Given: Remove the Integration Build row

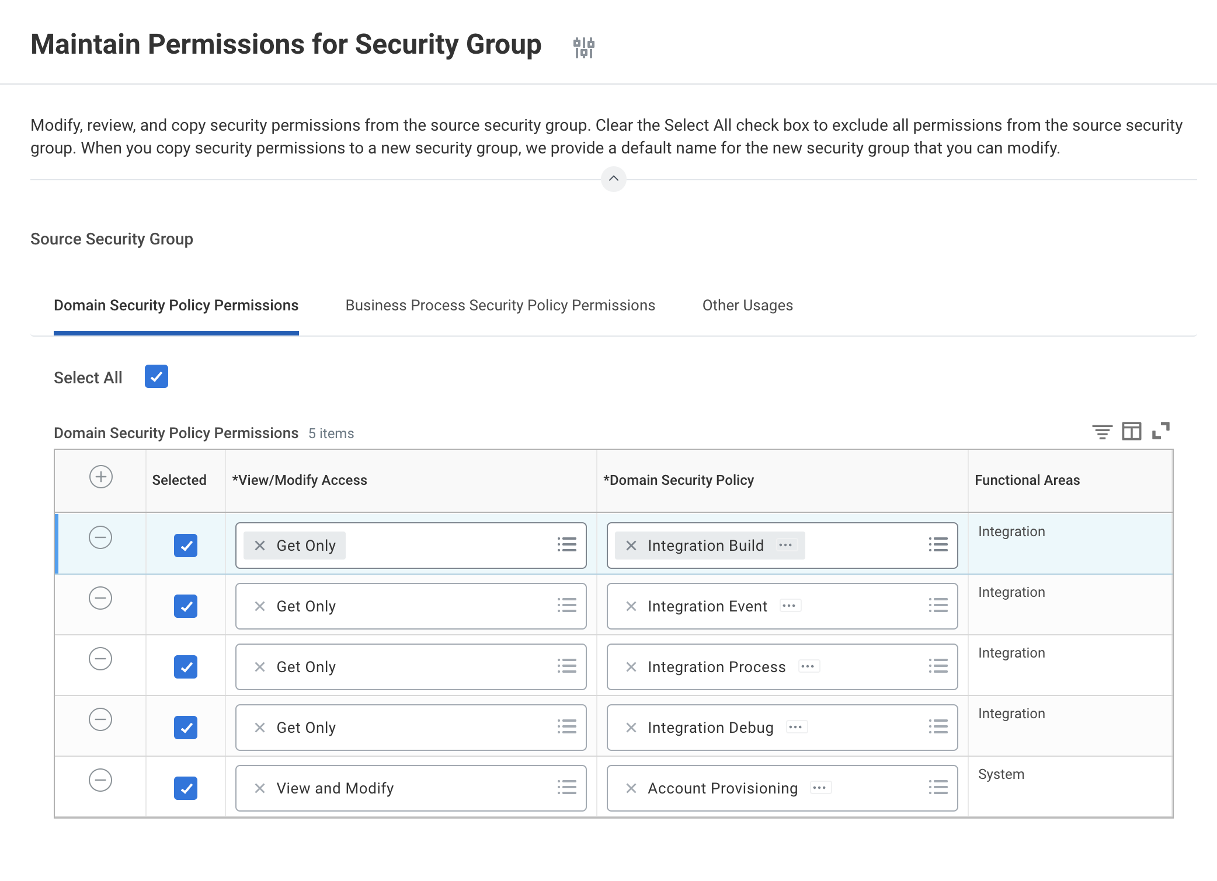Looking at the screenshot, I should (100, 537).
